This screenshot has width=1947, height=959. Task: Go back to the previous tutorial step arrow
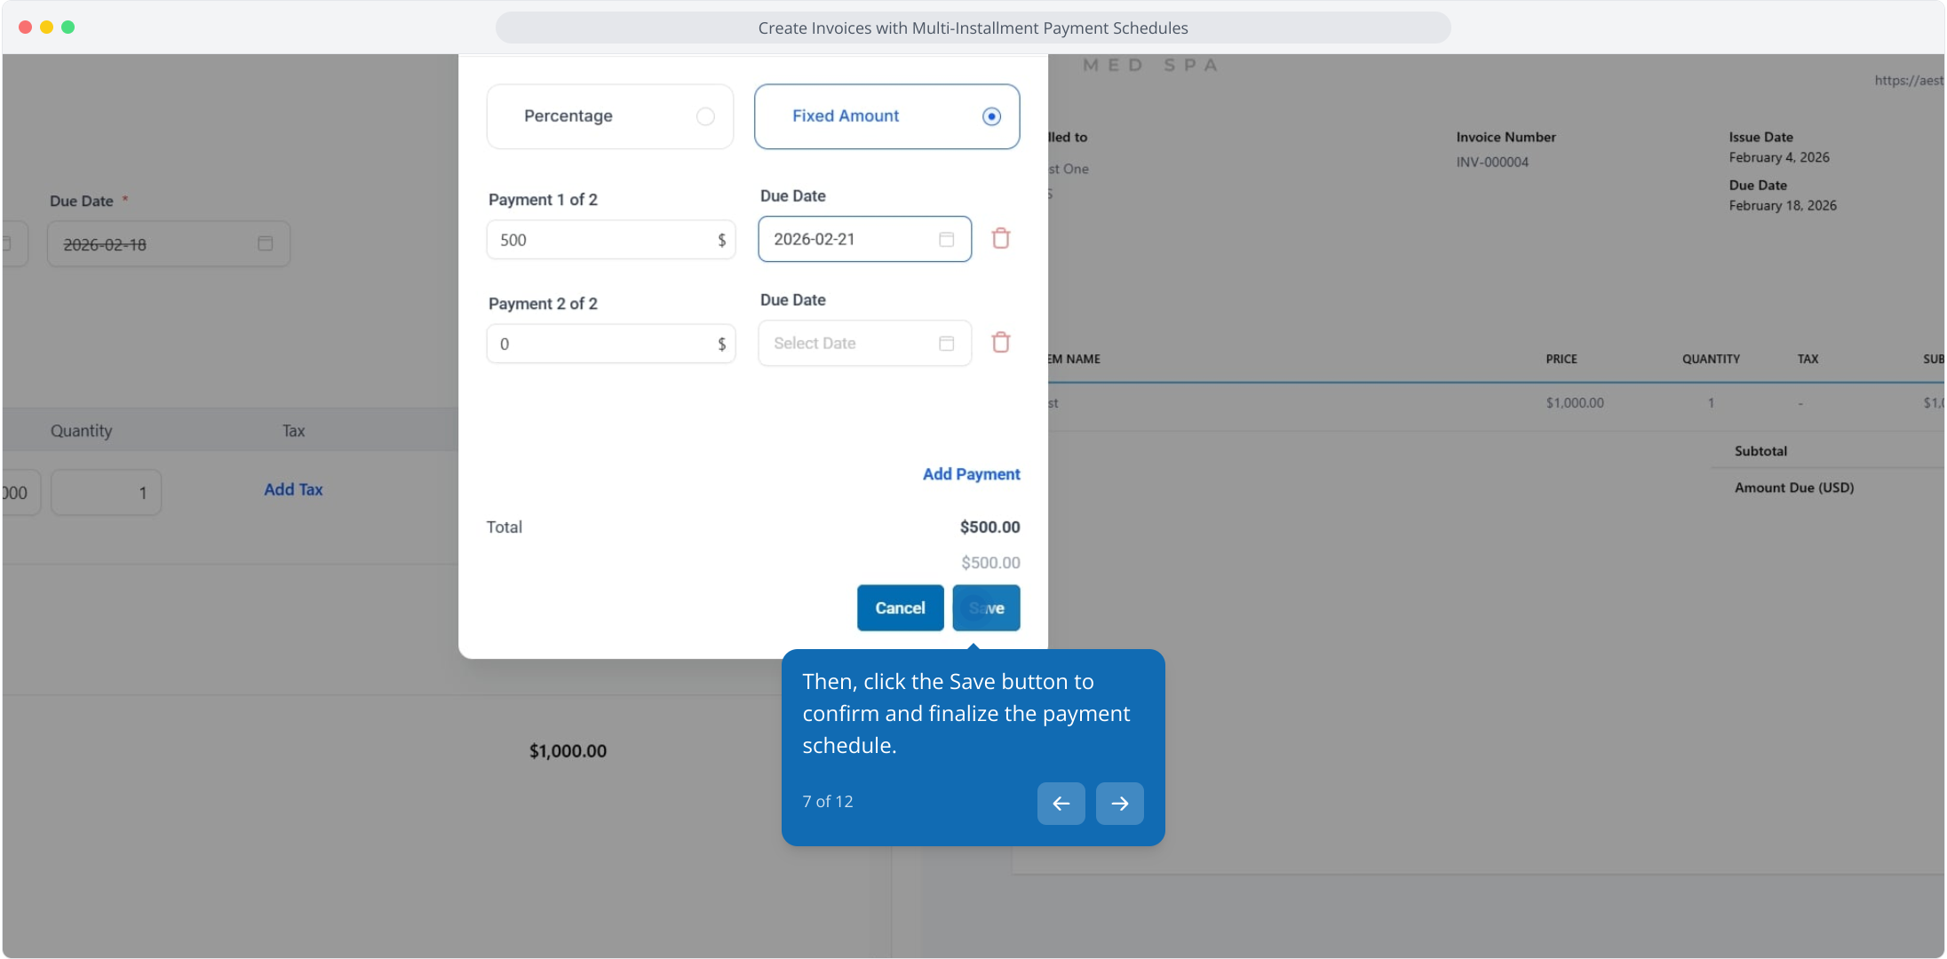pyautogui.click(x=1061, y=804)
